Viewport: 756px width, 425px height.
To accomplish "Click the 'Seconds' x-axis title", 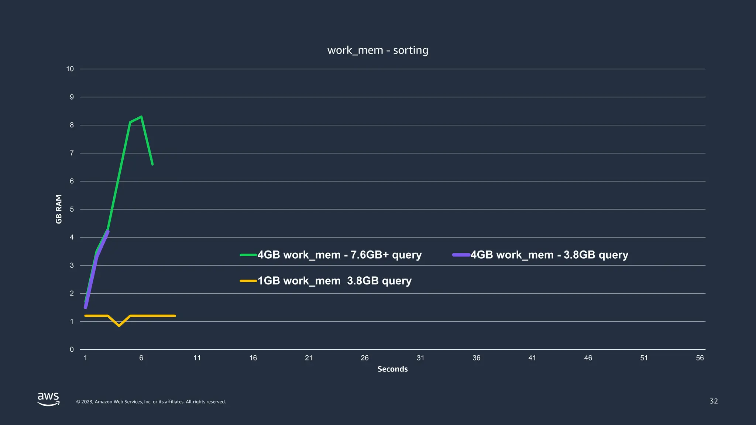I will coord(392,369).
